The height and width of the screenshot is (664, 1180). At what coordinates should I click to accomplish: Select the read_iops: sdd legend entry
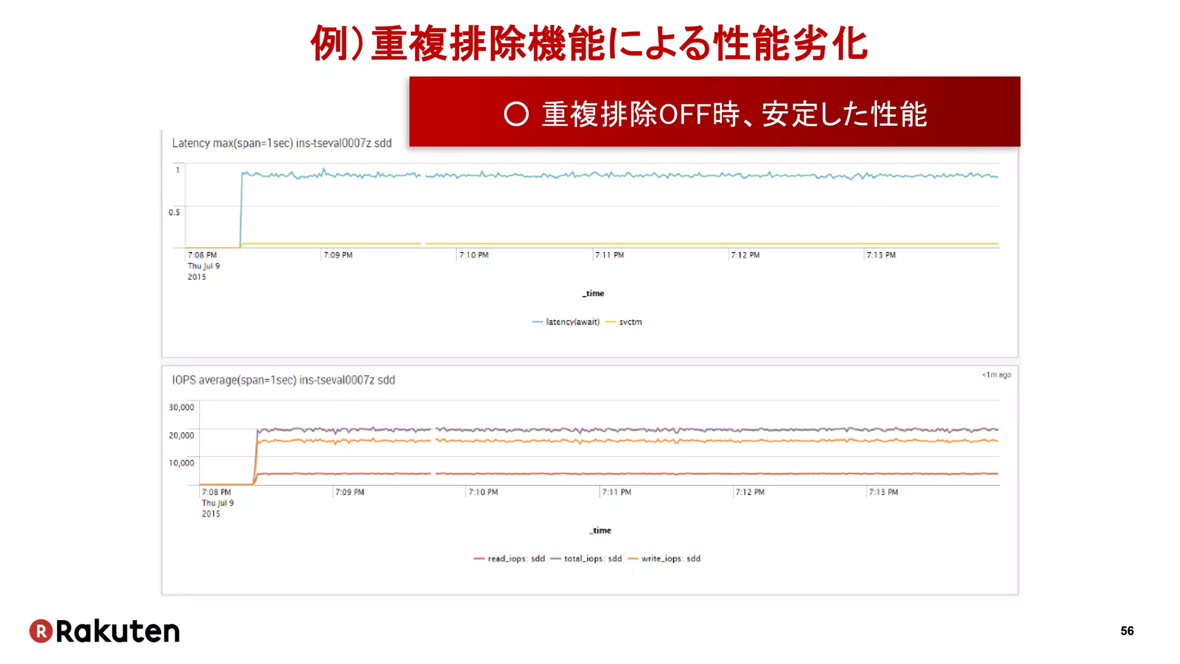click(509, 559)
